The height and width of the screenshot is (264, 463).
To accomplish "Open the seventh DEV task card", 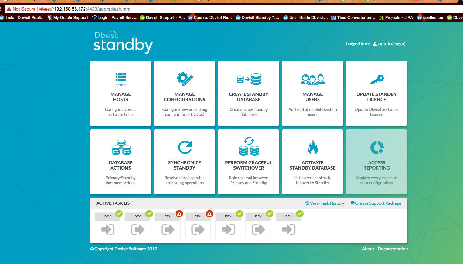I will 288,226.
